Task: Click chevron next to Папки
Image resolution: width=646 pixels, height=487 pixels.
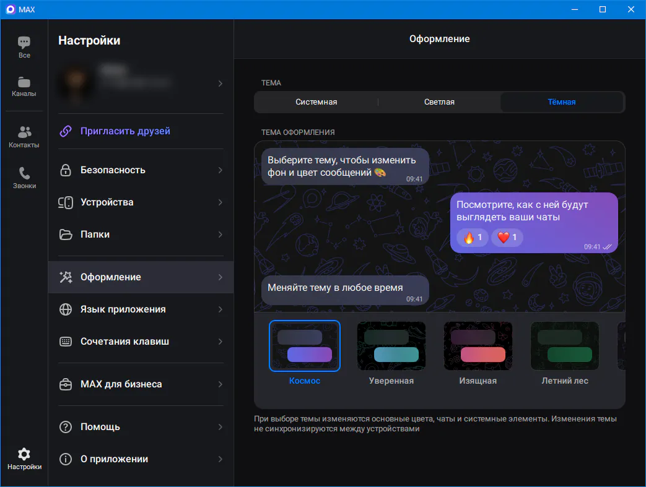Action: click(220, 235)
